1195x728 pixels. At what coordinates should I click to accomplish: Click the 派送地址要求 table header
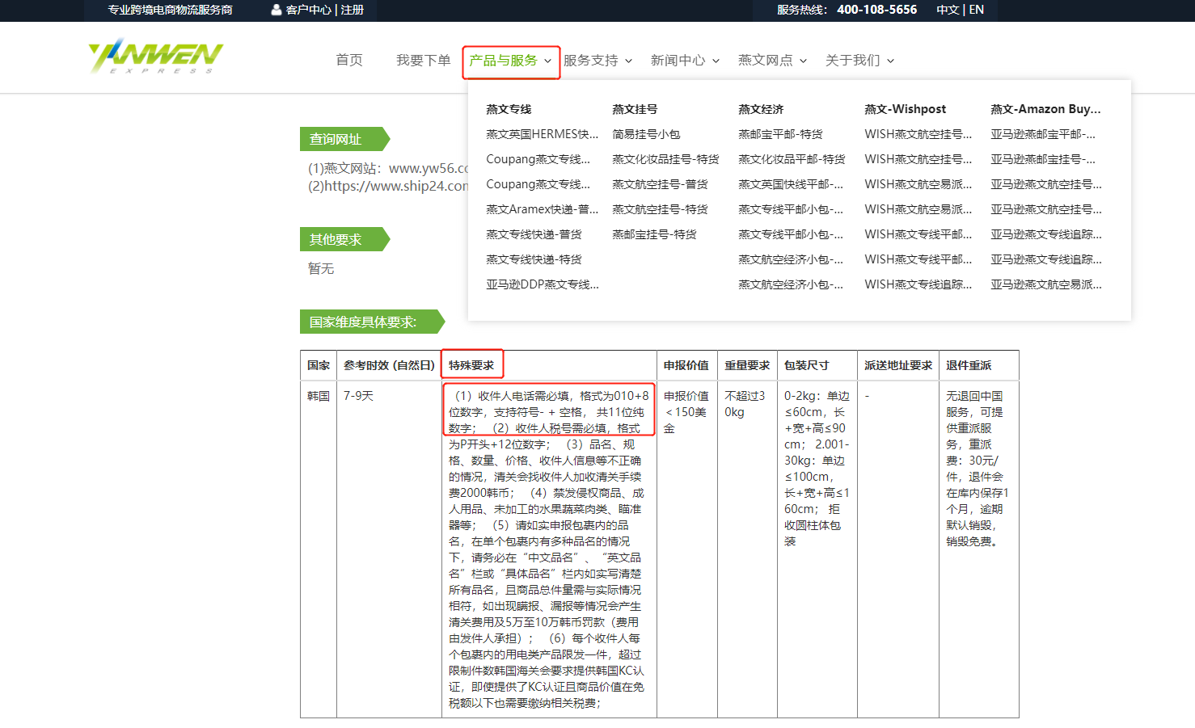coord(898,365)
